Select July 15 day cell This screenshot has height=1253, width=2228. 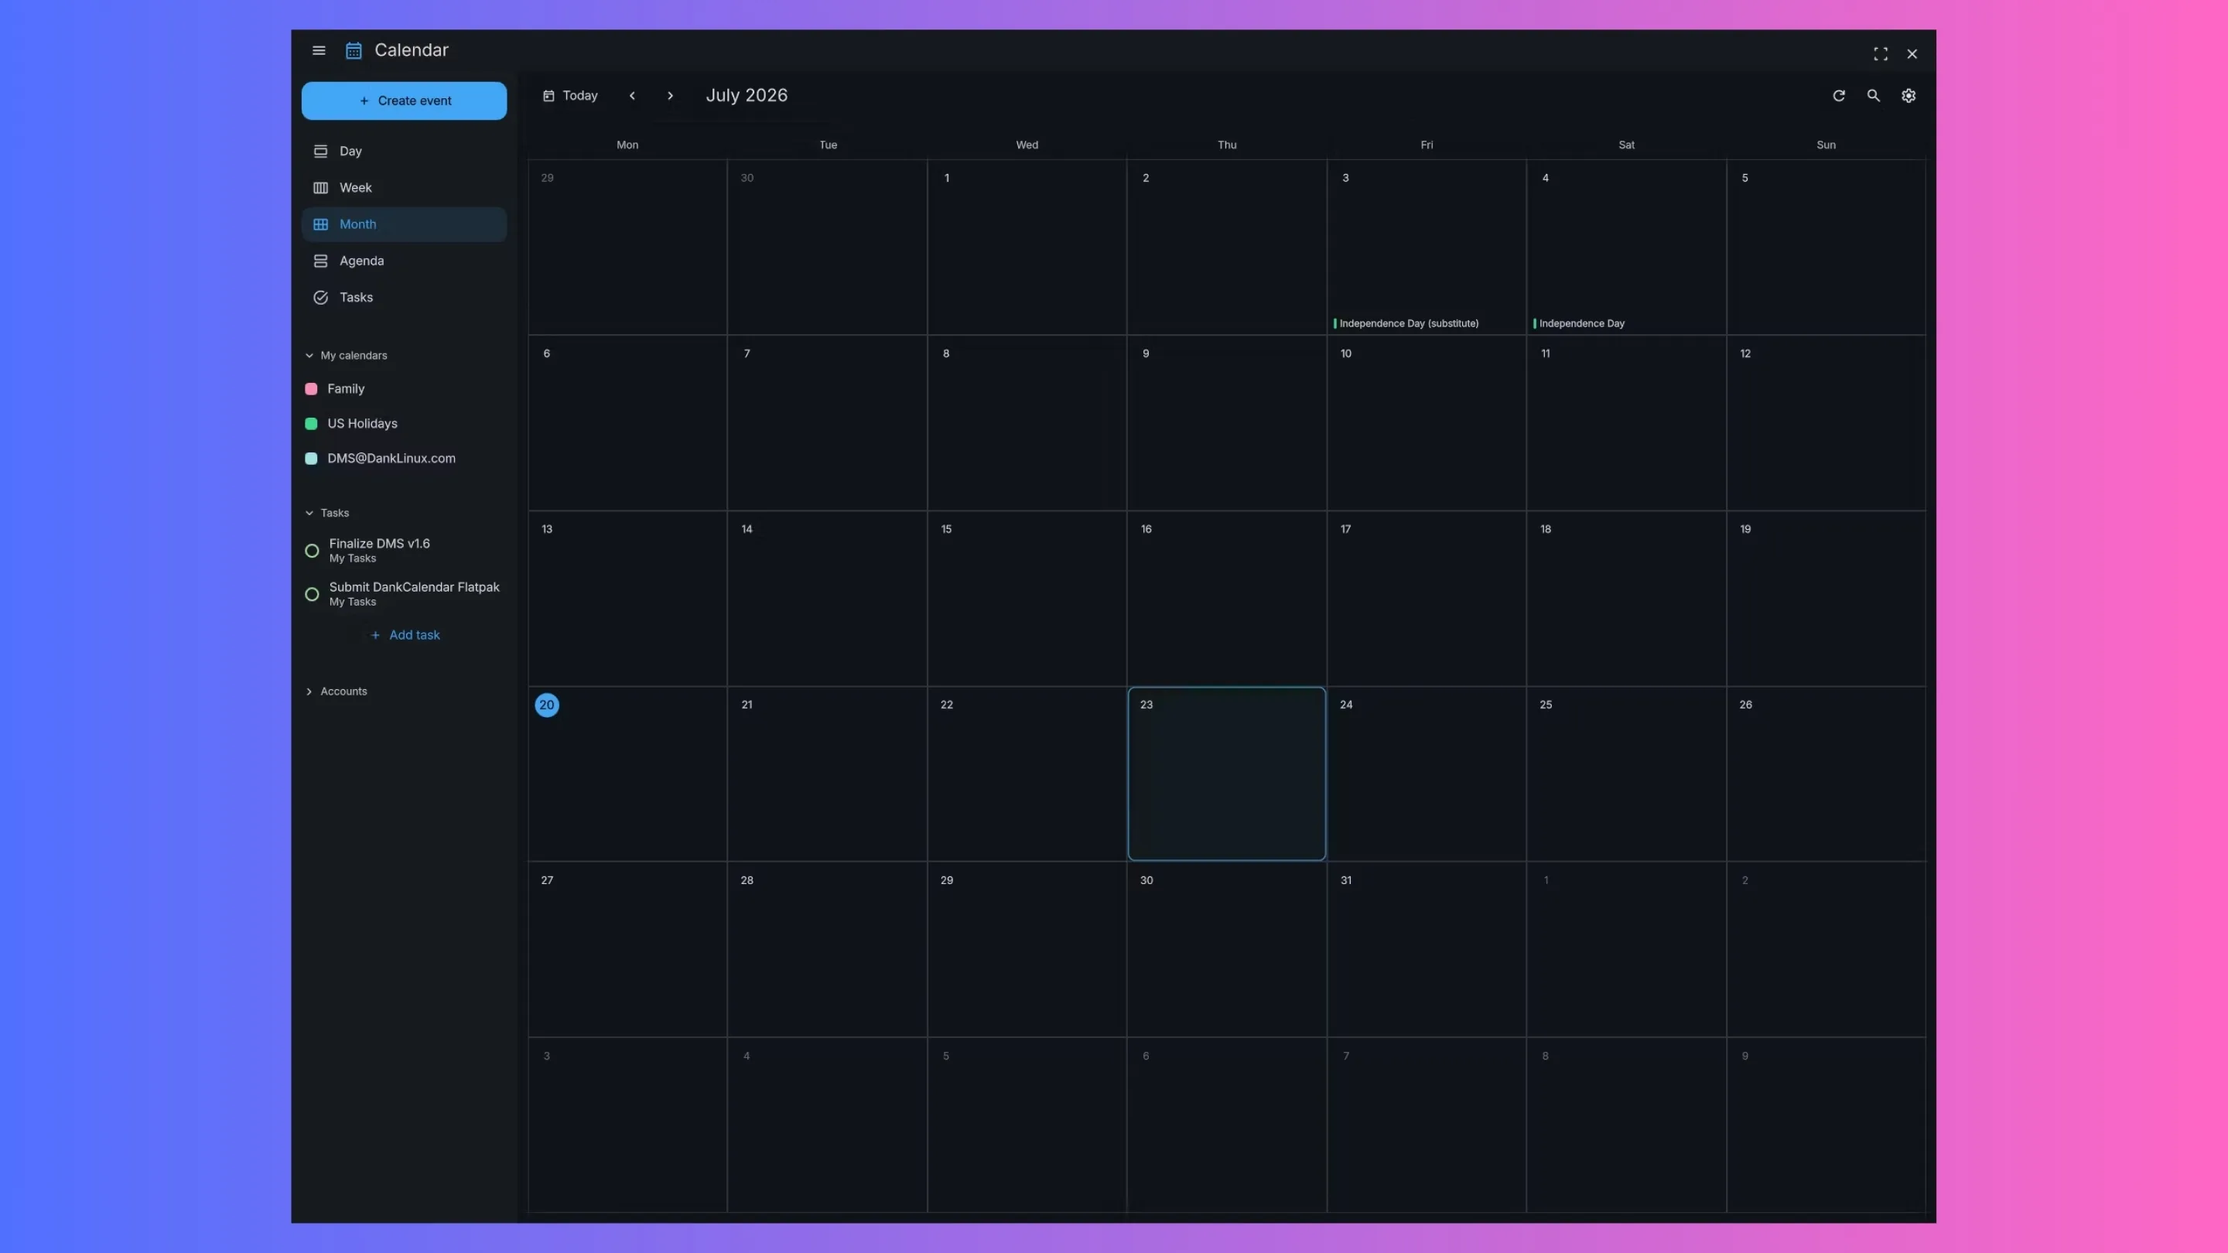pyautogui.click(x=1027, y=599)
